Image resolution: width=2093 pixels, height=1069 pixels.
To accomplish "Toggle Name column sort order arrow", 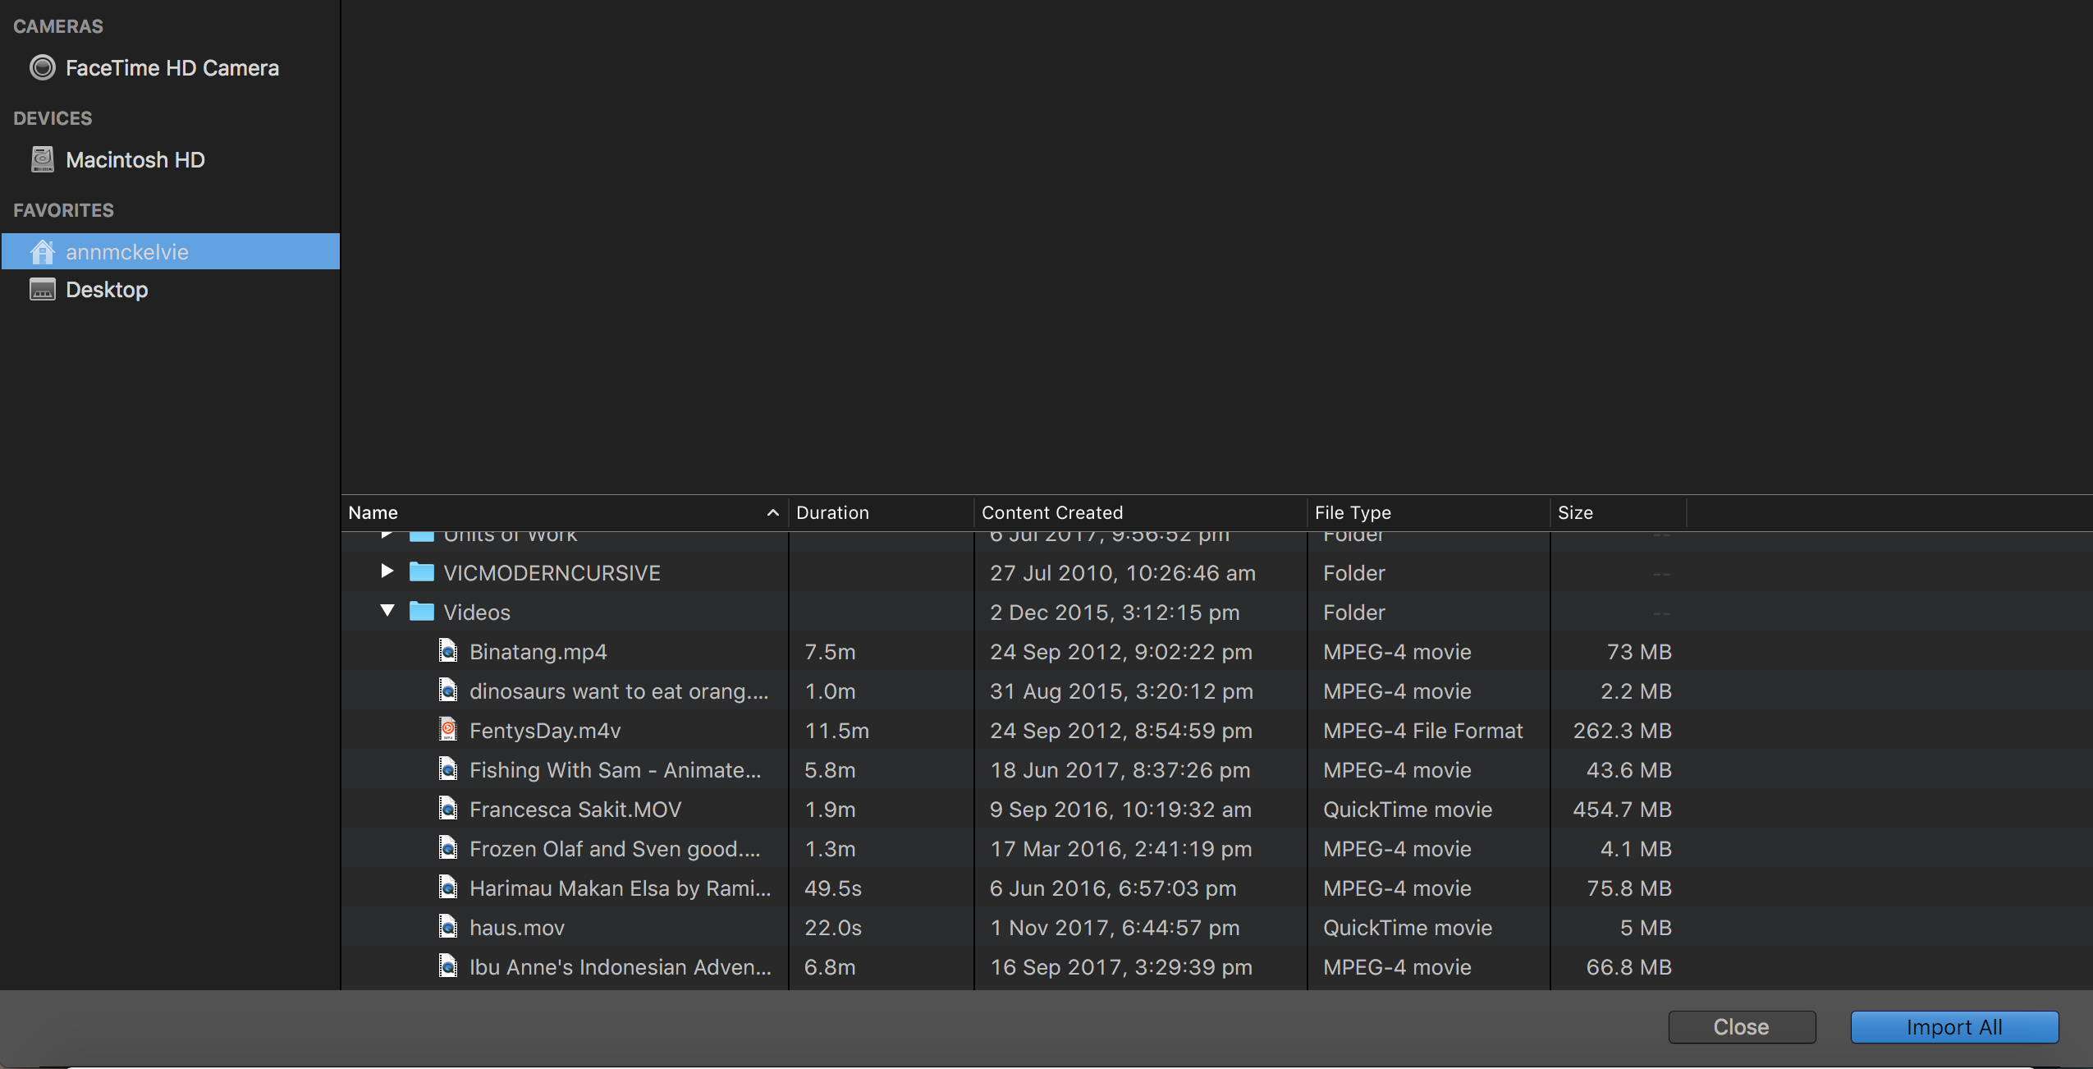I will click(772, 513).
